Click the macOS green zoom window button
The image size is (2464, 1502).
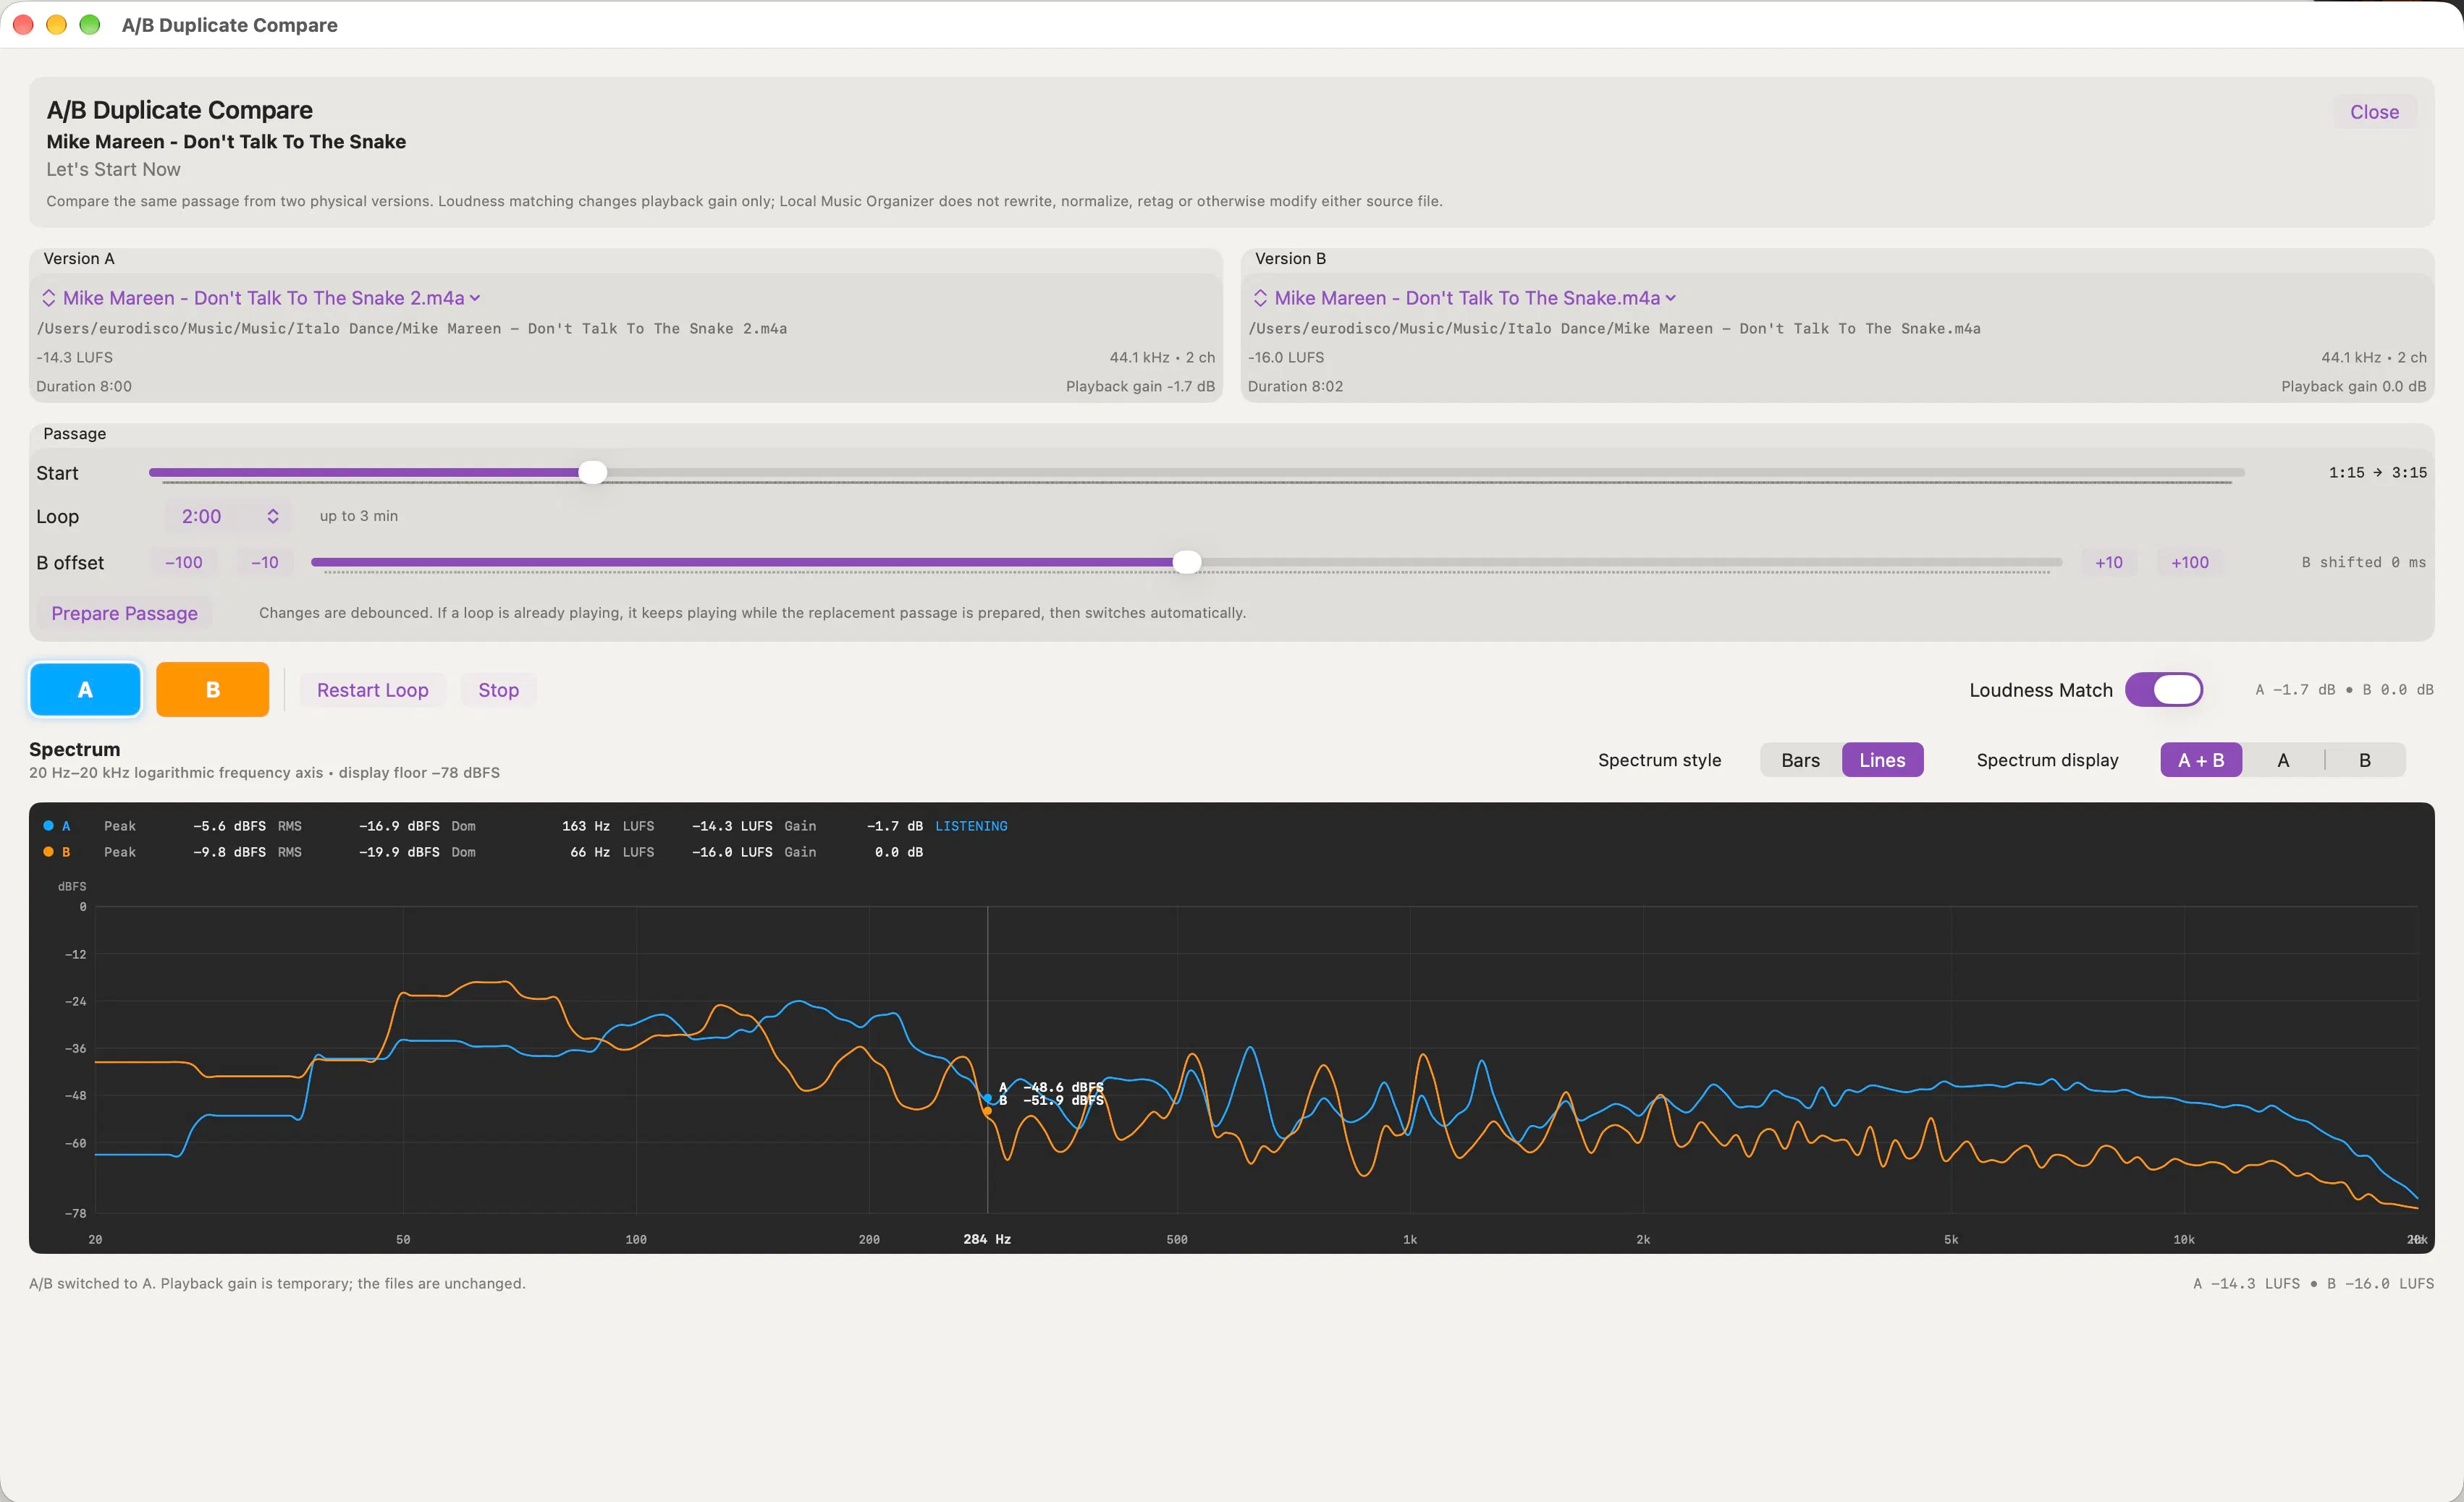(90, 25)
